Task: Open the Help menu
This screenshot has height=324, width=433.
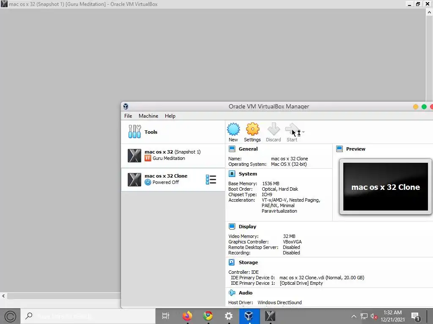Action: pos(170,116)
